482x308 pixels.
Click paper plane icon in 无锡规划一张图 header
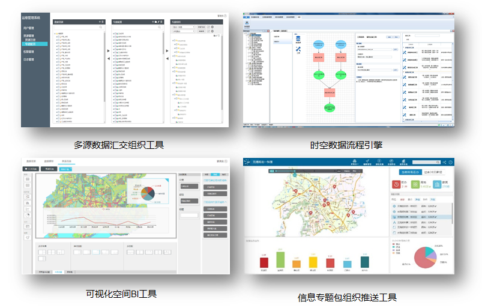tap(367, 161)
